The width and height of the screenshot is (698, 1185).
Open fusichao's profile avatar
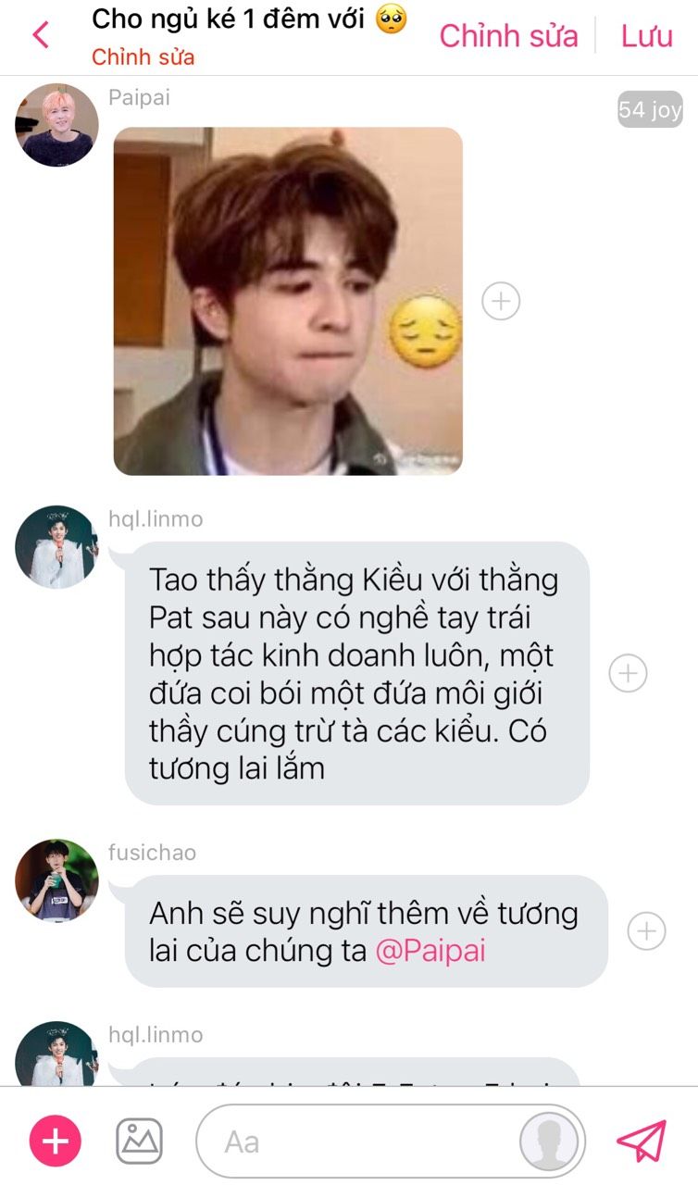coord(56,880)
